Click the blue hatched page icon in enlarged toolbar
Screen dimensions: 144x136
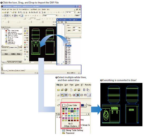click(84, 90)
